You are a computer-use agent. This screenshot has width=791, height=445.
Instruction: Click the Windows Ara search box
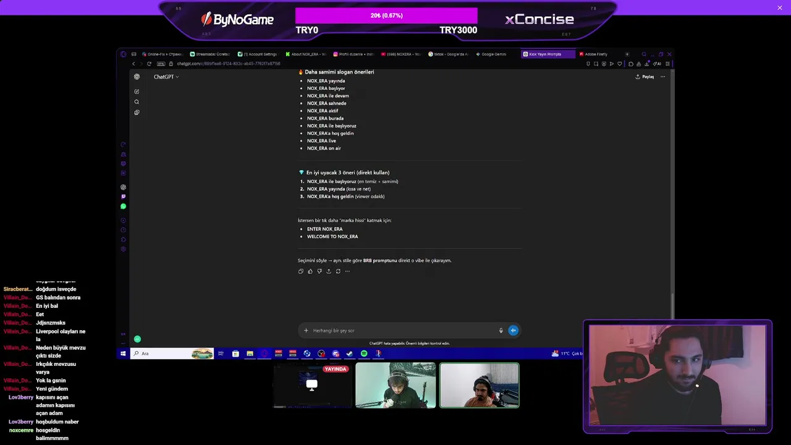(172, 354)
